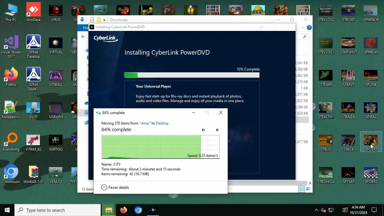Click the Explorer search magnifier icon

click(304, 37)
